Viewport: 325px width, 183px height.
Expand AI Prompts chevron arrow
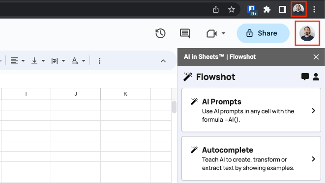[313, 110]
